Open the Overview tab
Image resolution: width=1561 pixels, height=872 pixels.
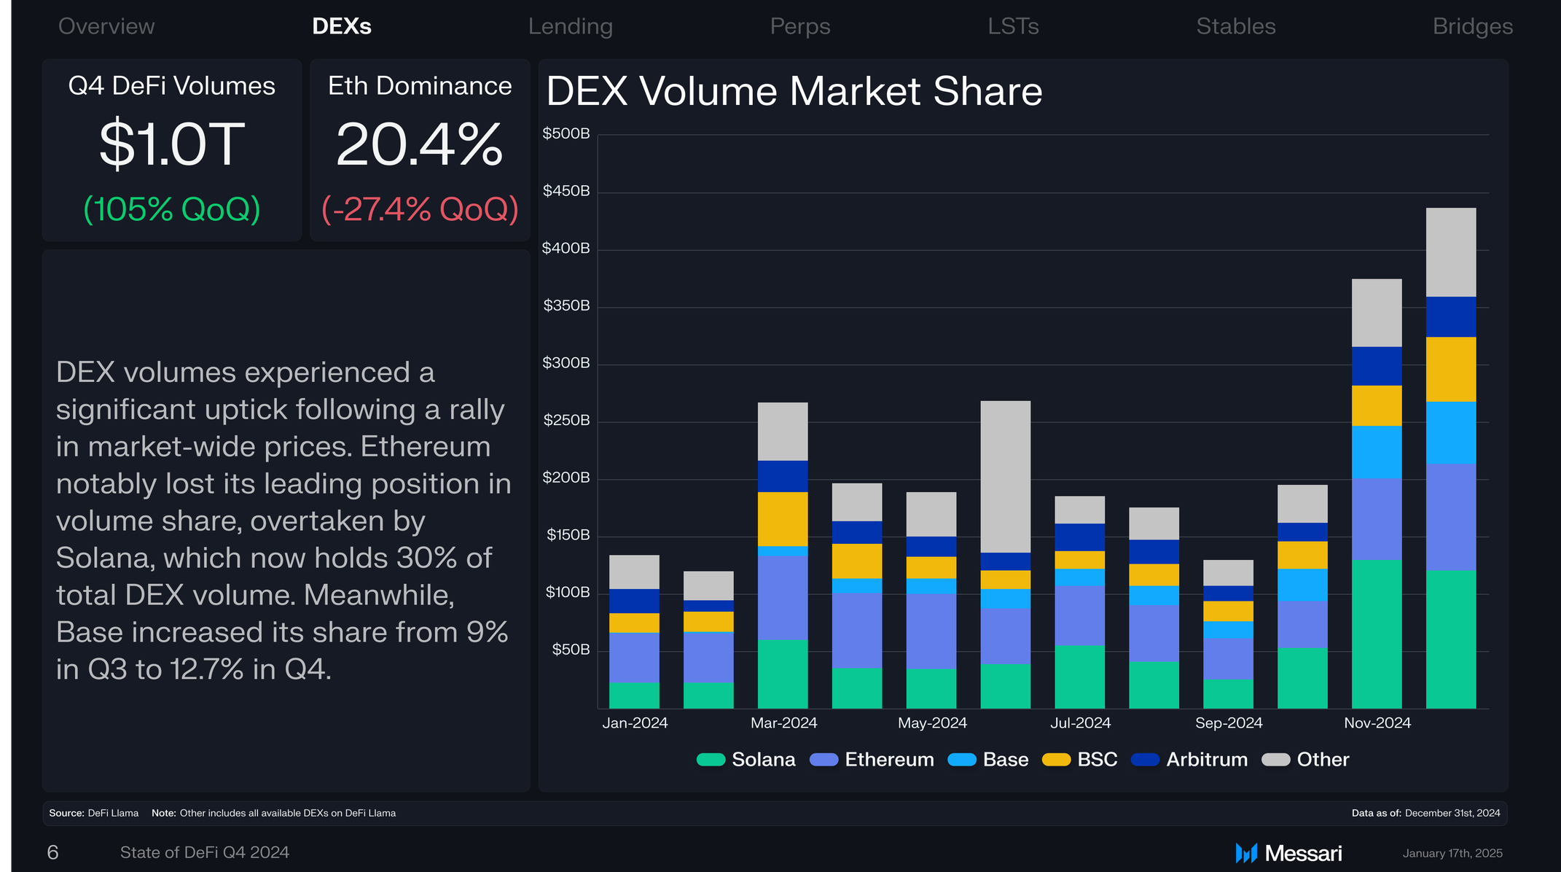[106, 26]
